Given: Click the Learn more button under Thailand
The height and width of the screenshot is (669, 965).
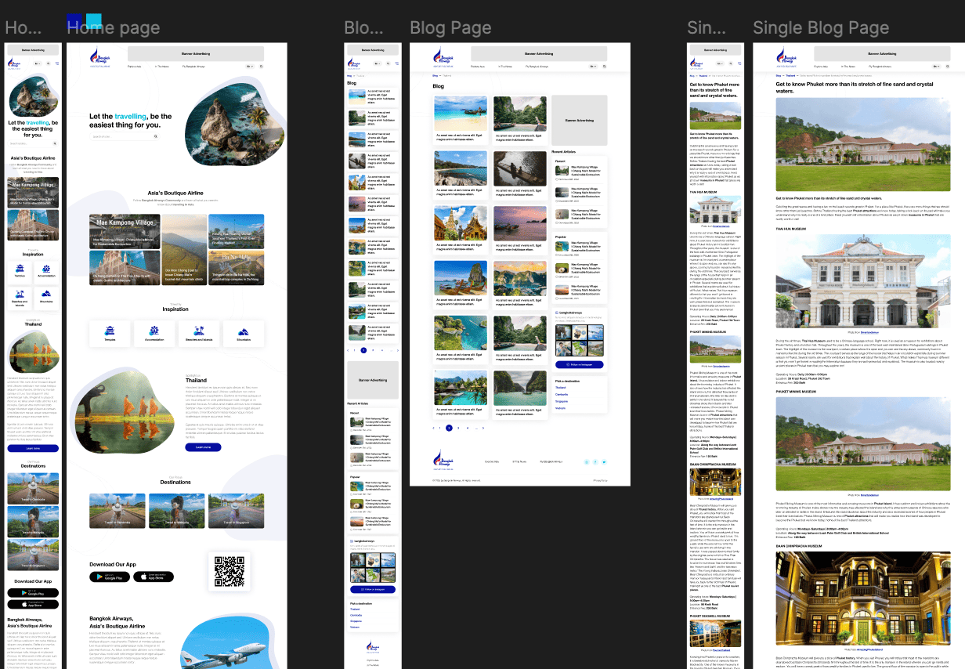Looking at the screenshot, I should (x=203, y=447).
